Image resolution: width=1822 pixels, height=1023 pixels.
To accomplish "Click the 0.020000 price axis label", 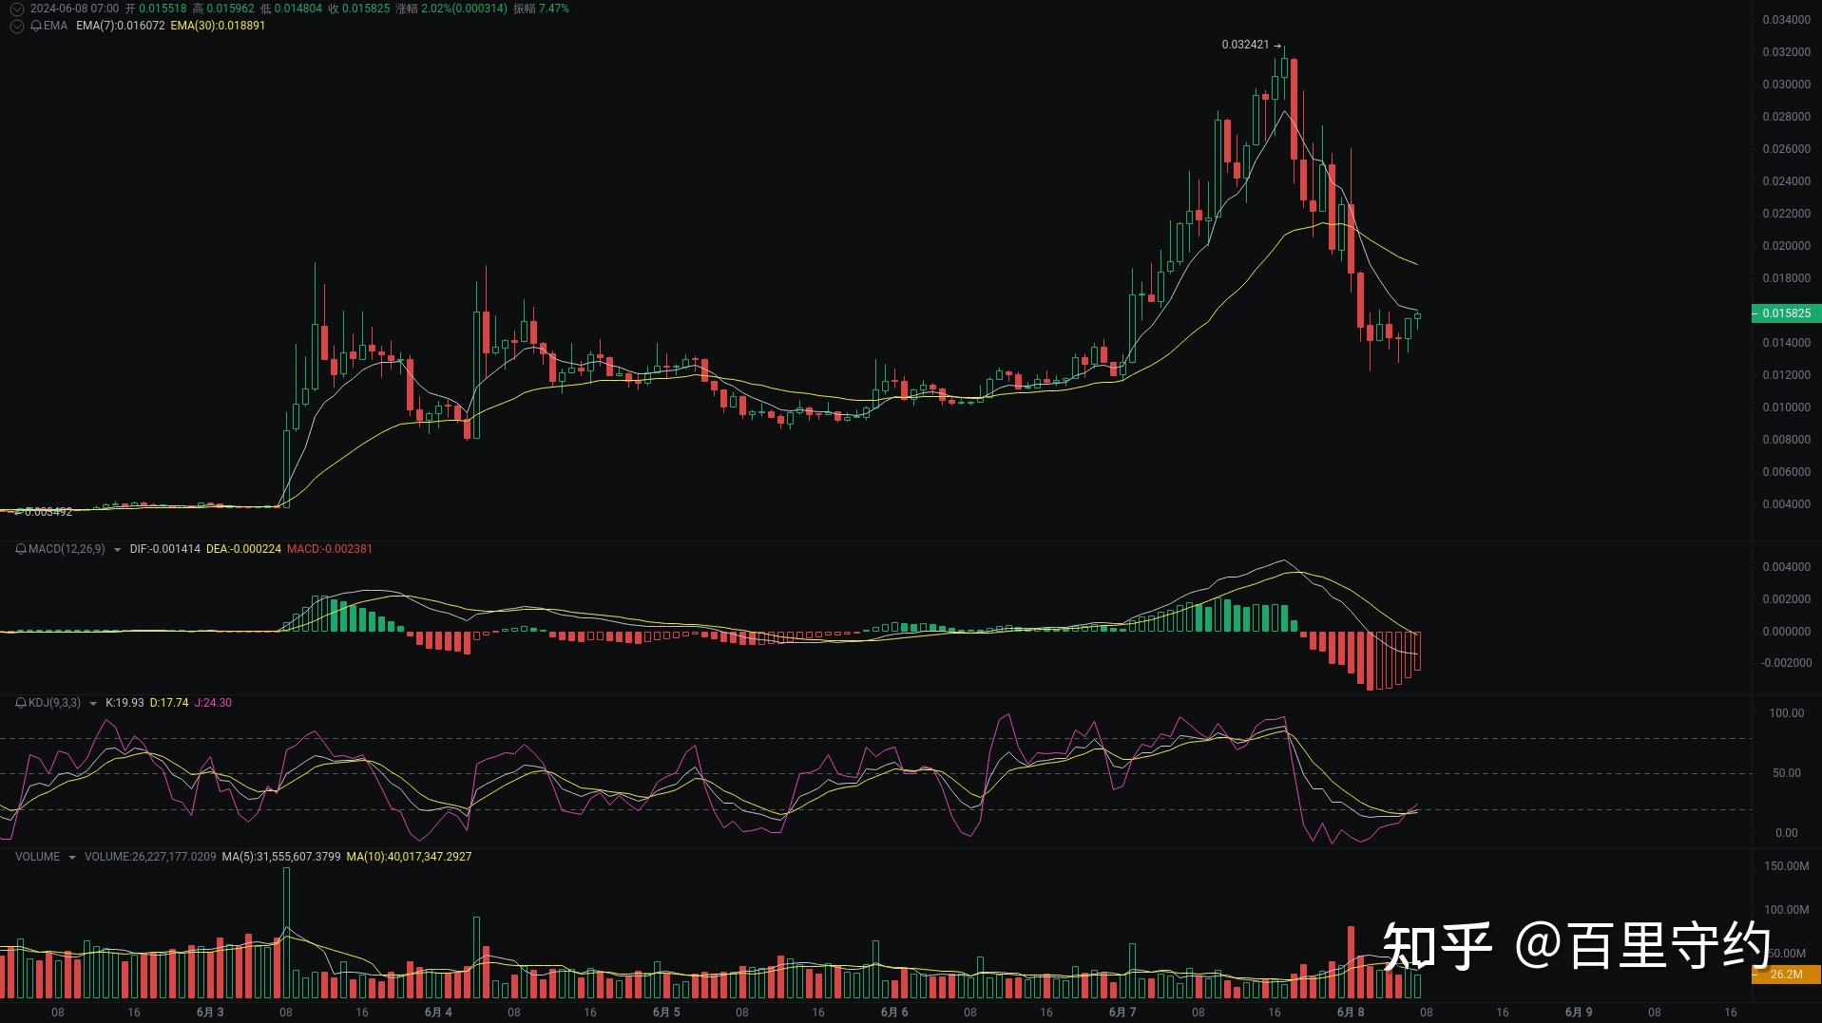I will click(1786, 246).
